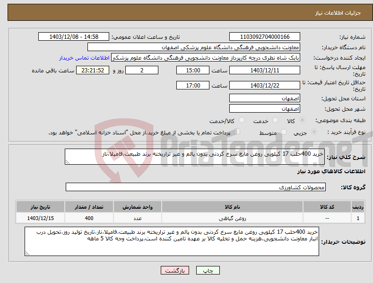Click the response deadline date 1403/12/11

(x=265, y=70)
